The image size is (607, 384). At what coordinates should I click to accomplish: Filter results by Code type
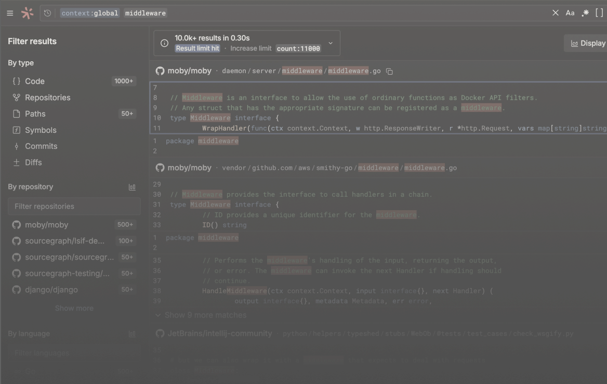click(35, 81)
